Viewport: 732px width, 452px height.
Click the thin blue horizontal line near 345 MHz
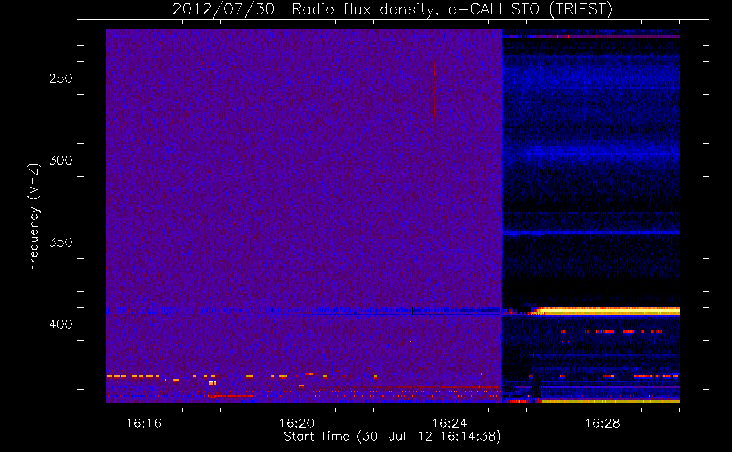[591, 233]
